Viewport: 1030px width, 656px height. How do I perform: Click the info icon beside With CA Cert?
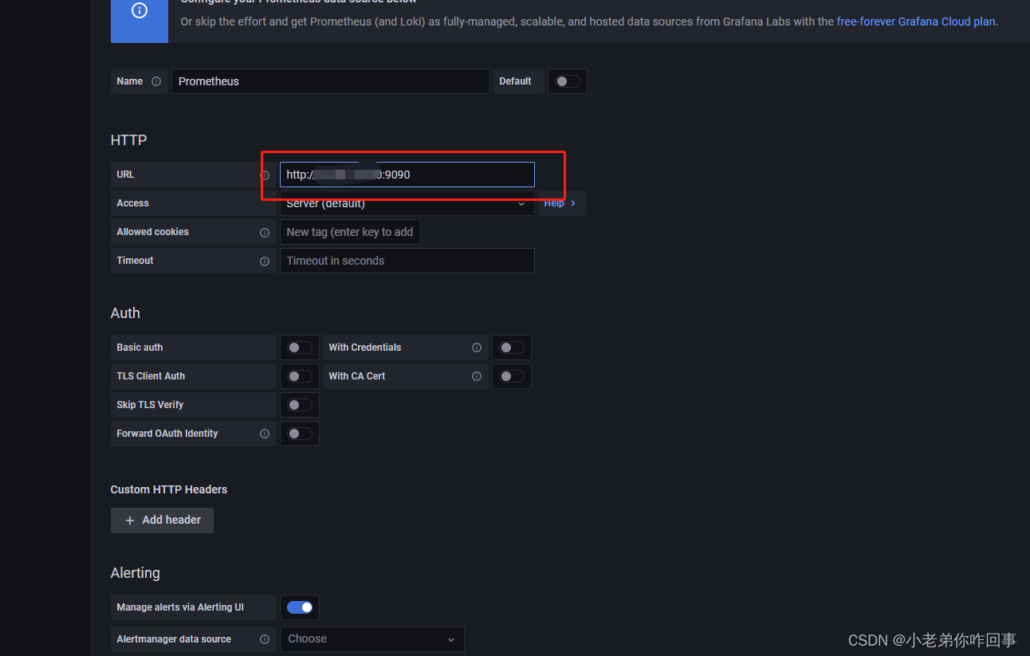tap(477, 376)
